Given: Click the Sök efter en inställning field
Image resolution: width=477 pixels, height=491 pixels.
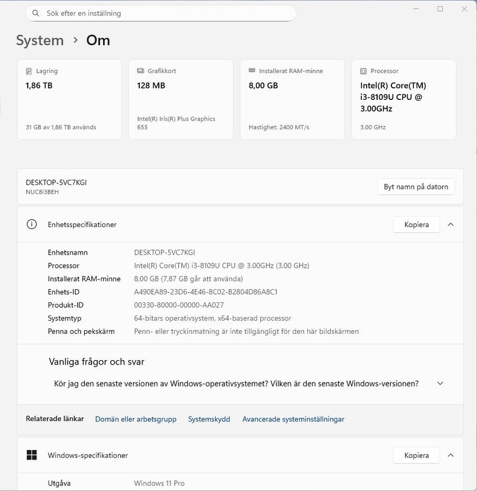Looking at the screenshot, I should tap(164, 13).
